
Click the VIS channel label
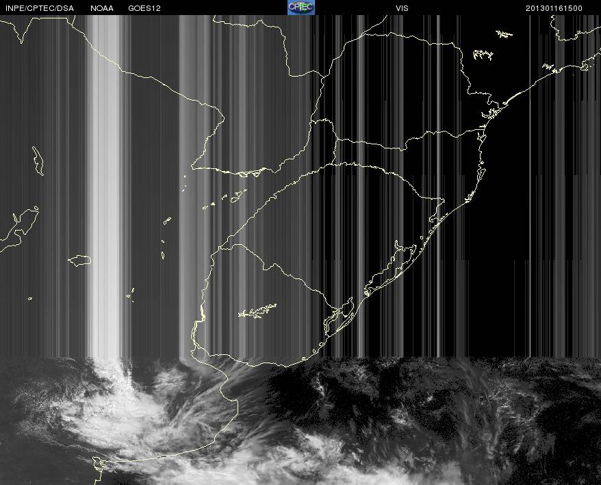coord(402,8)
